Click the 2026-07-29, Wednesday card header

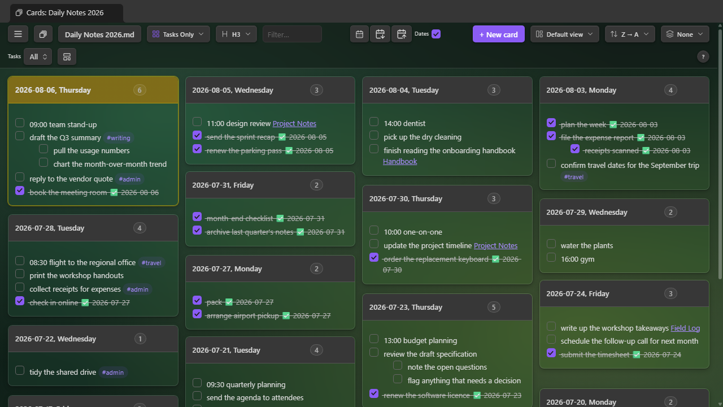point(624,212)
